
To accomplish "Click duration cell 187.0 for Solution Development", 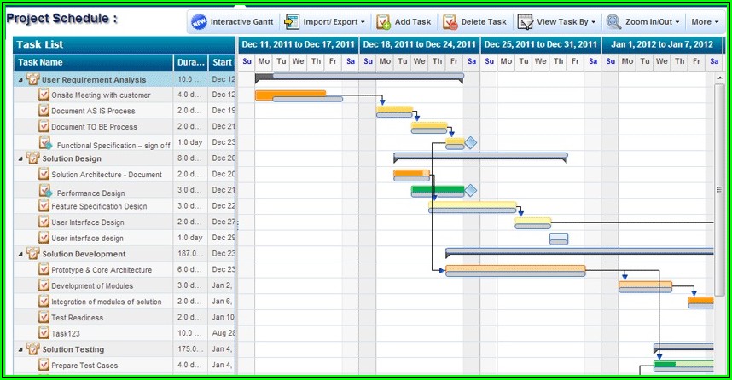I will coord(190,254).
